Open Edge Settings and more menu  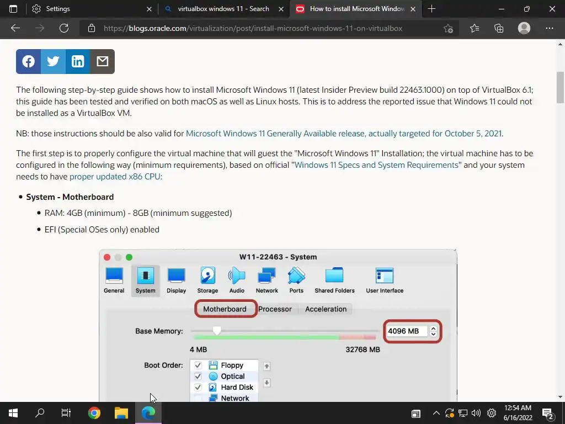click(x=549, y=28)
